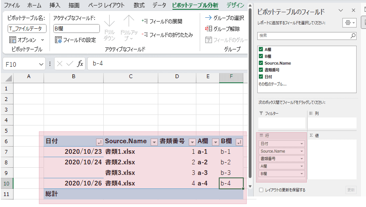The image size is (366, 207).
Task: Open the 日付 column filter dropdown
Action: tap(99, 142)
